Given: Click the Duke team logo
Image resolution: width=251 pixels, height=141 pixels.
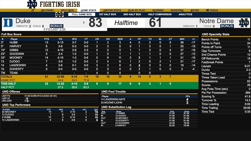Looking at the screenshot, I should coord(8,23).
